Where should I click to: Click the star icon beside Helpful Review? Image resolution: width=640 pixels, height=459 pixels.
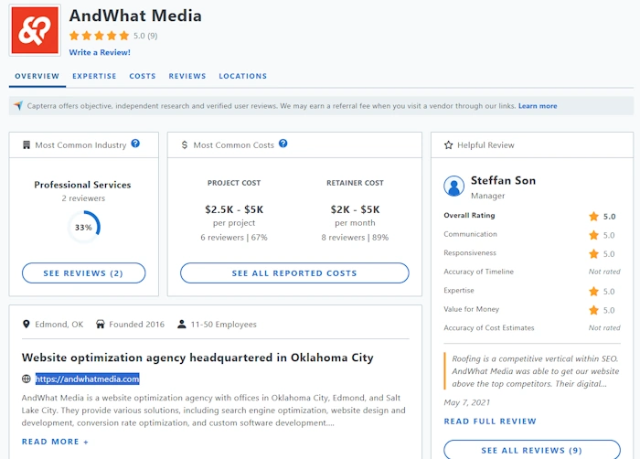pos(449,145)
